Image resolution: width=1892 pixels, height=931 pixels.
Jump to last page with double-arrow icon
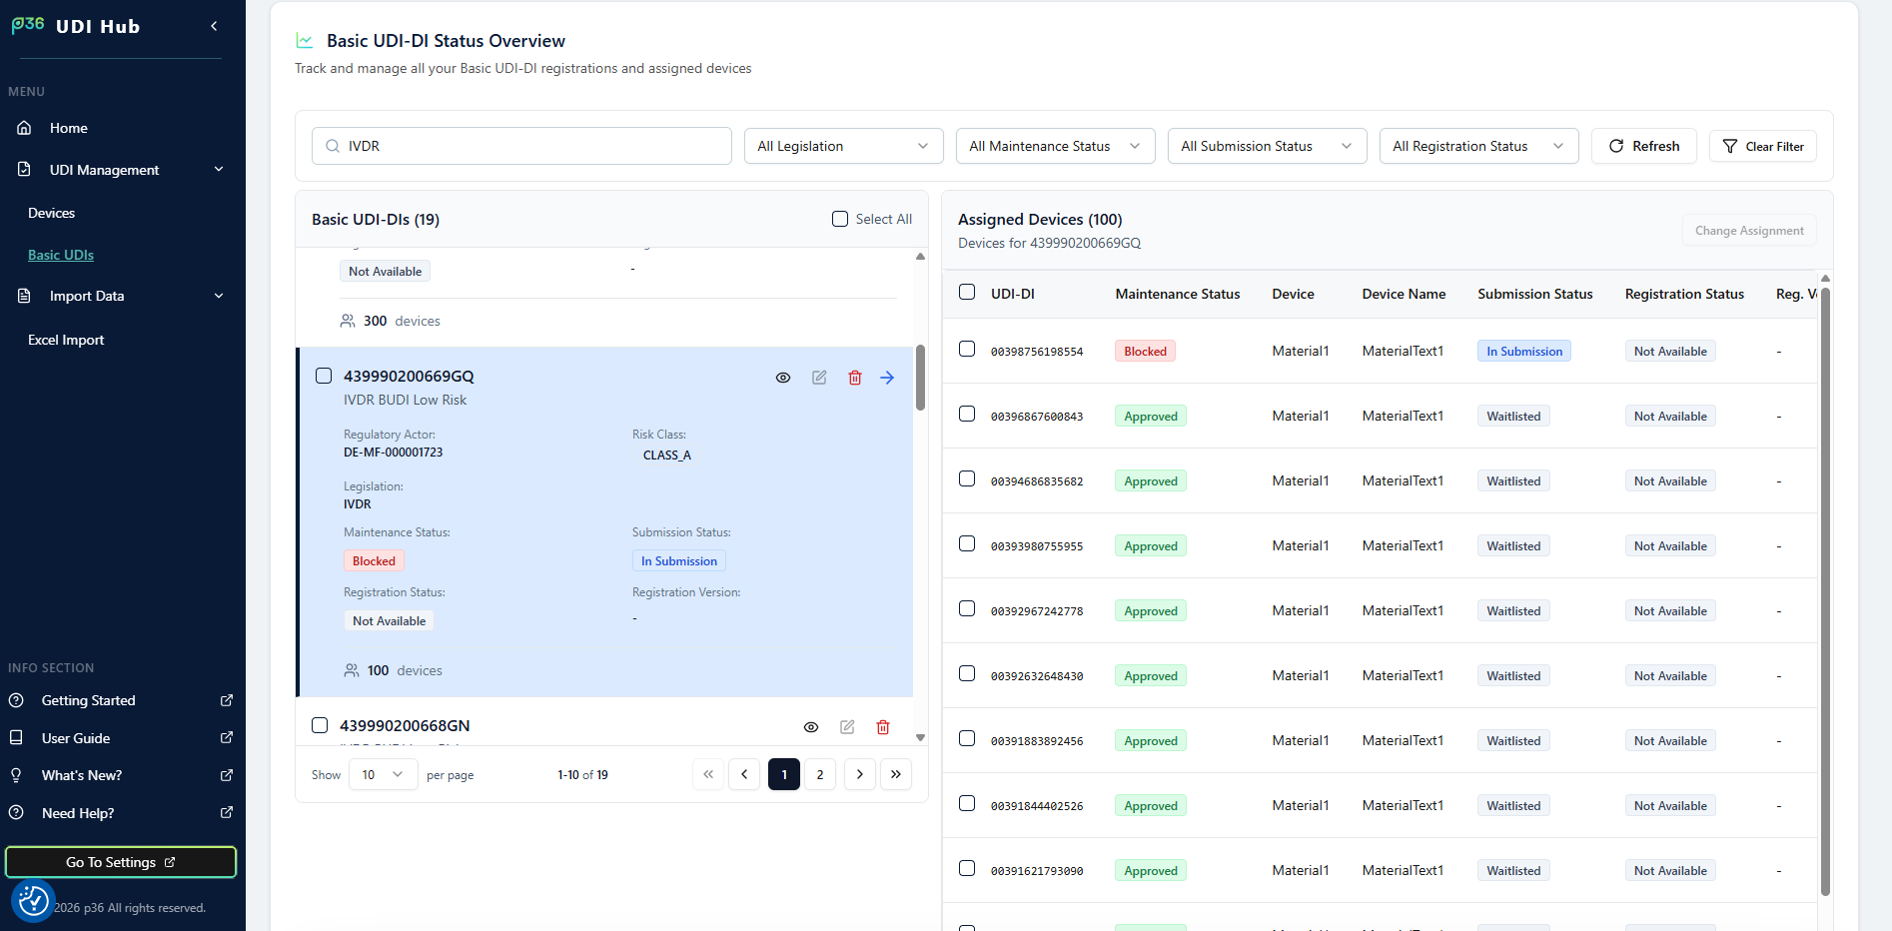(896, 775)
